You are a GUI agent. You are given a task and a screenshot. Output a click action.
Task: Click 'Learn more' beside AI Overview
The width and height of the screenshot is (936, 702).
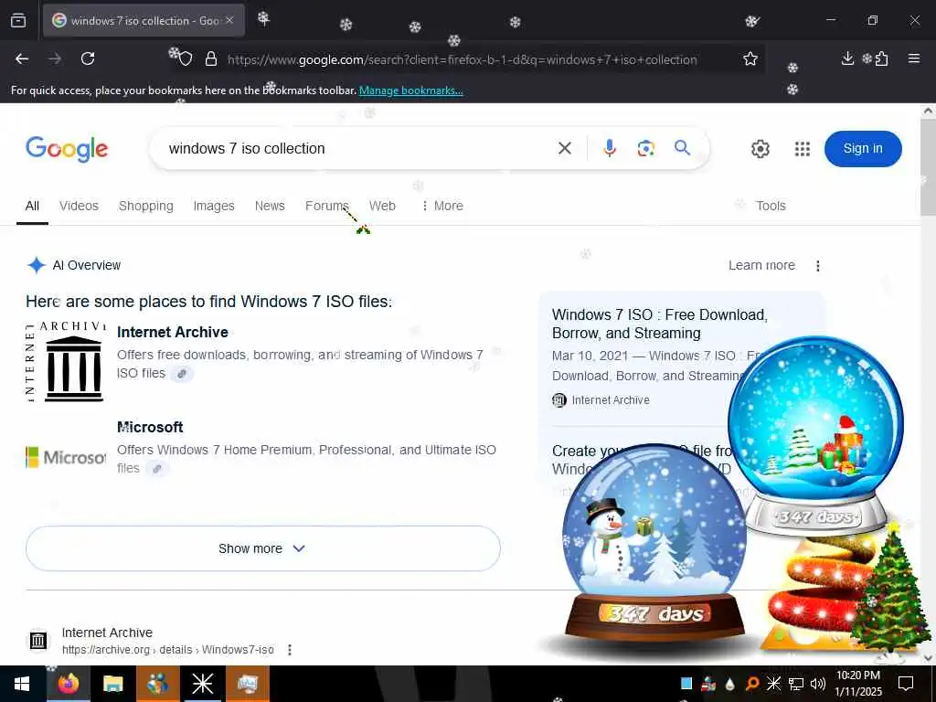761,265
